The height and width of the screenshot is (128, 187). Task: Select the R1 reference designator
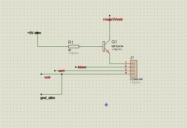71,42
